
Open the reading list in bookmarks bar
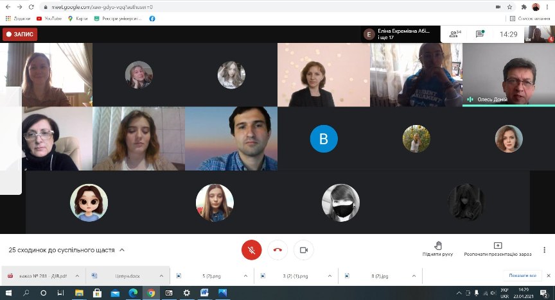(x=529, y=19)
